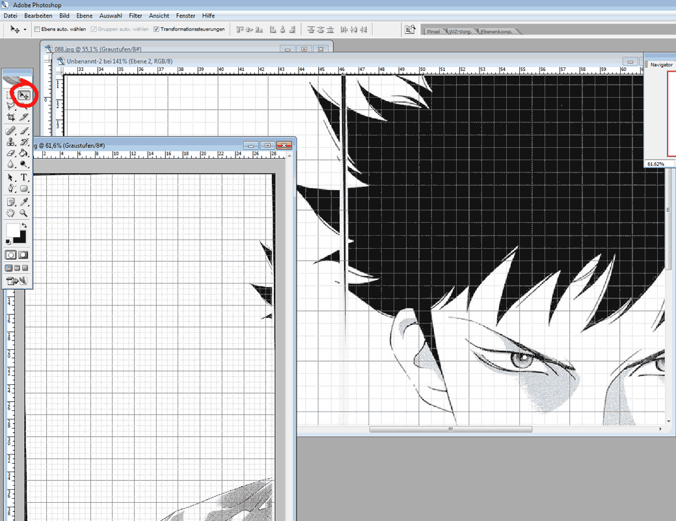The image size is (676, 521).
Task: Distribute top edges in options bar
Action: coord(310,29)
